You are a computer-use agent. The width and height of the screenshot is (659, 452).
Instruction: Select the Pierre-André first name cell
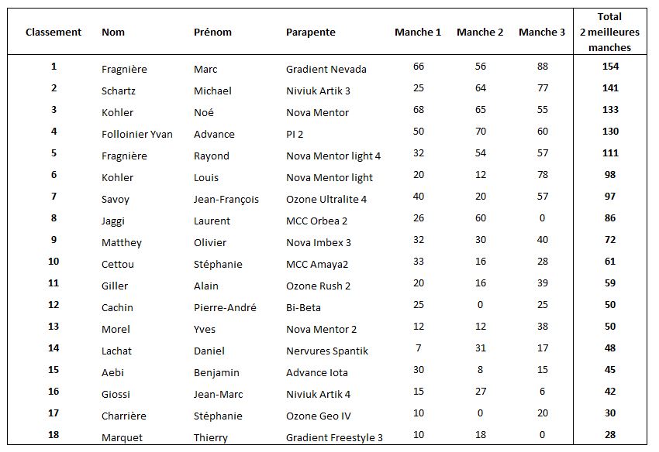pyautogui.click(x=225, y=307)
